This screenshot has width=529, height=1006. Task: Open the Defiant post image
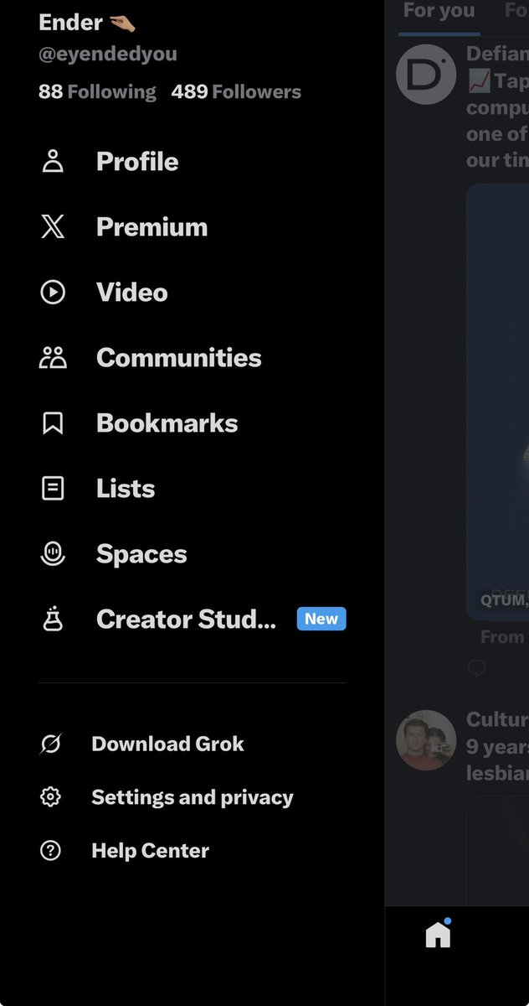click(x=498, y=402)
